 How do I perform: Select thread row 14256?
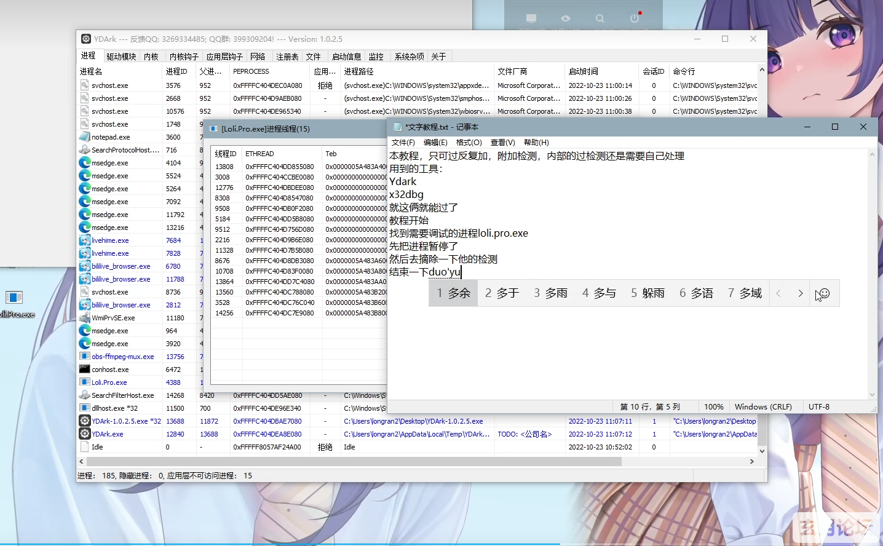[x=299, y=313]
